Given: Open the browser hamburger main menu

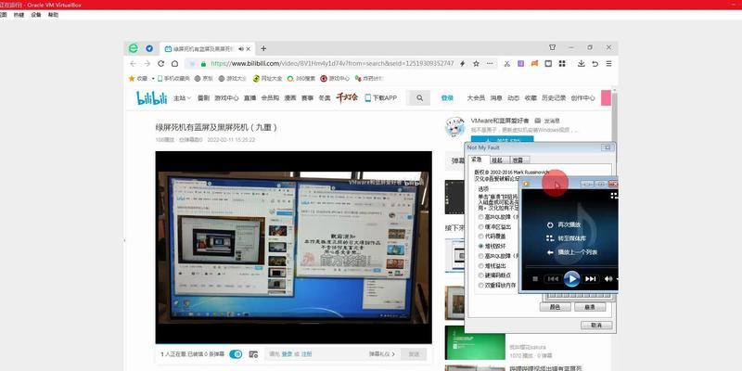Looking at the screenshot, I should [609, 63].
